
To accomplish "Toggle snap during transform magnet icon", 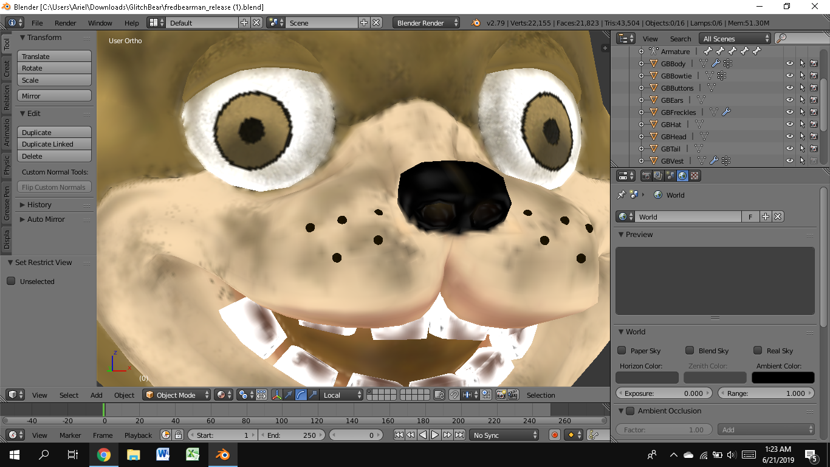I will coord(454,395).
